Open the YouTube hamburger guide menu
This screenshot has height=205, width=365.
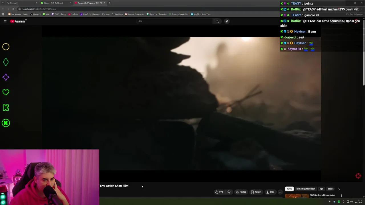click(x=5, y=21)
